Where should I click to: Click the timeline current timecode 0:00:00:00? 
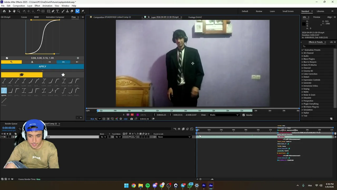tap(9, 128)
